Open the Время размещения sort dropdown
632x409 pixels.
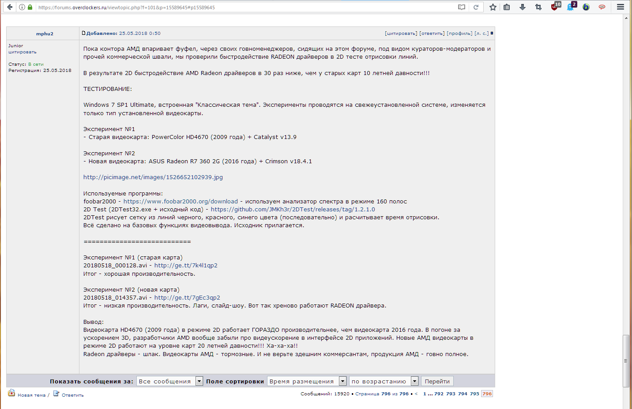pyautogui.click(x=307, y=381)
